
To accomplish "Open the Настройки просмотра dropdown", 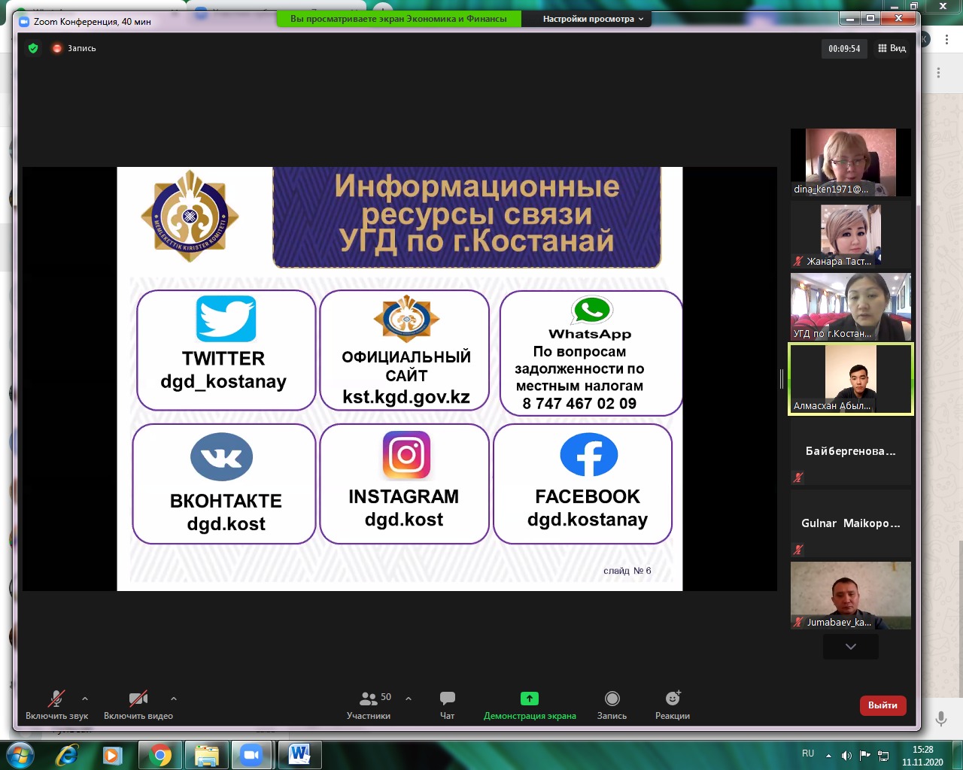I will (x=593, y=19).
